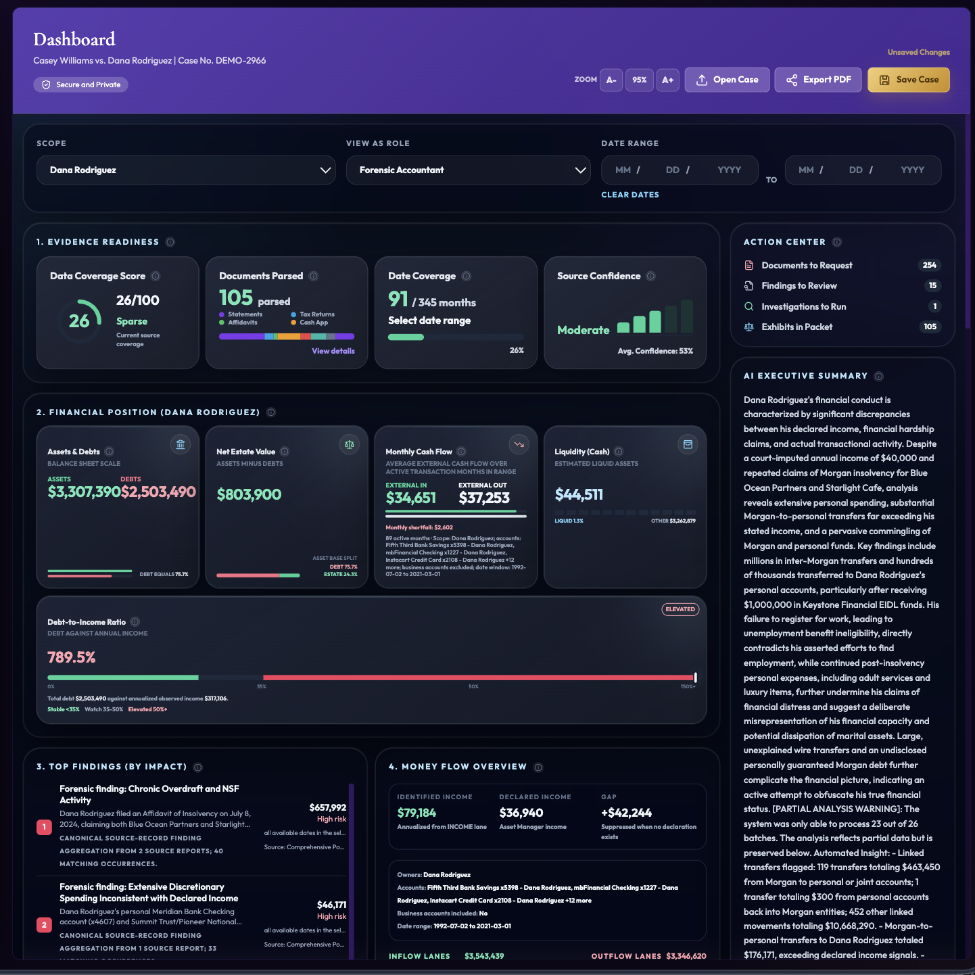Click info icon next to Source Confidence
Image resolution: width=975 pixels, height=975 pixels.
pos(650,276)
